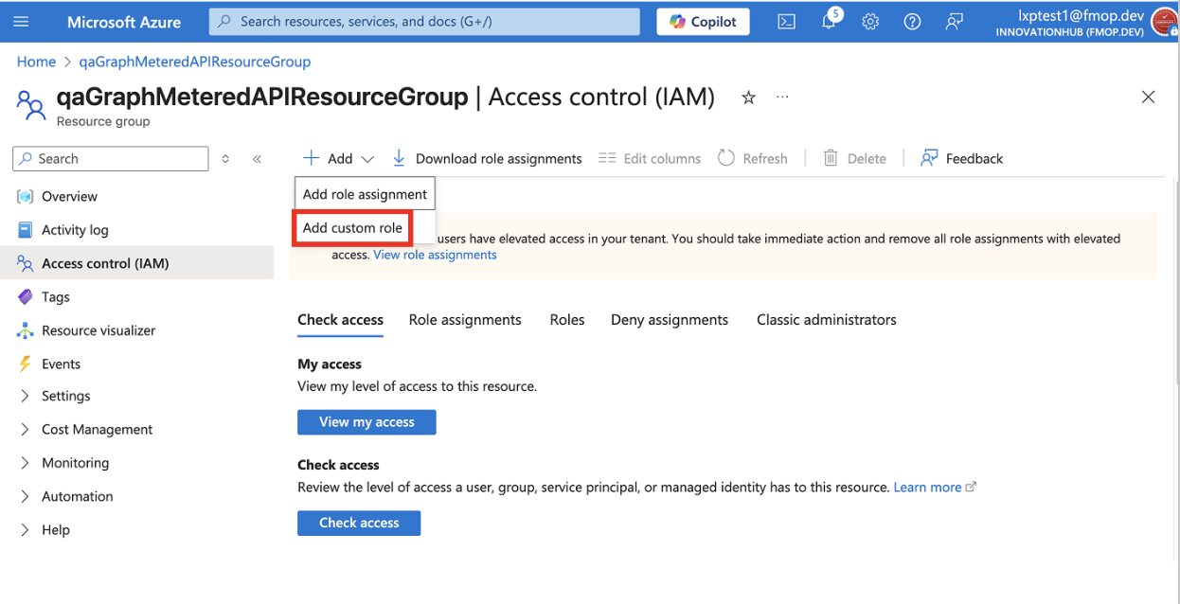Click the sidebar sort up-down arrows
This screenshot has width=1180, height=604.
coord(225,159)
